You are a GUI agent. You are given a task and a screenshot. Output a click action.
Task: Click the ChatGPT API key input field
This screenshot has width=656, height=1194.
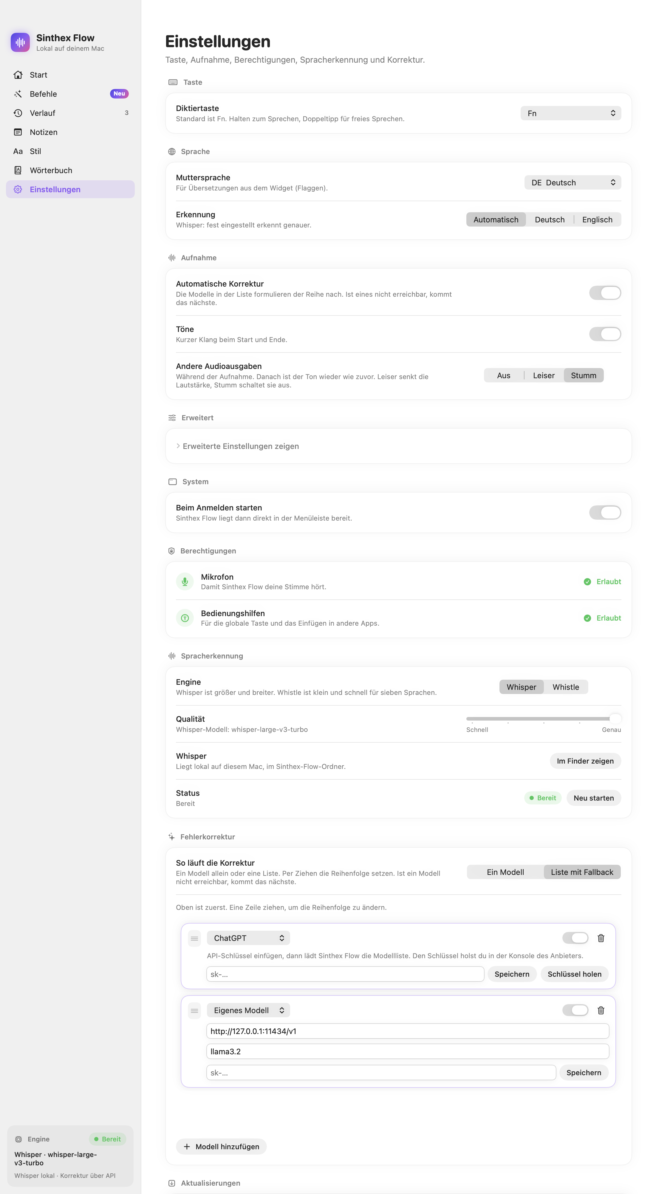pyautogui.click(x=345, y=974)
